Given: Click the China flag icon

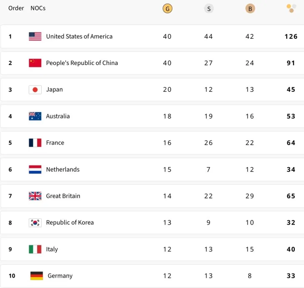Looking at the screenshot, I should pos(35,63).
